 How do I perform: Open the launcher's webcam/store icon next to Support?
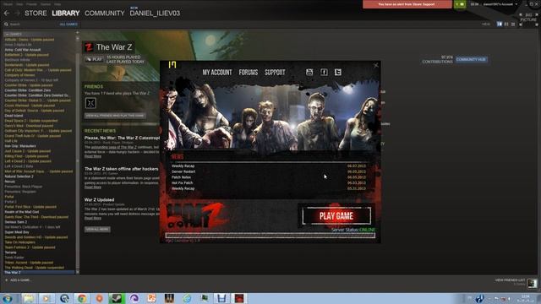click(x=309, y=72)
